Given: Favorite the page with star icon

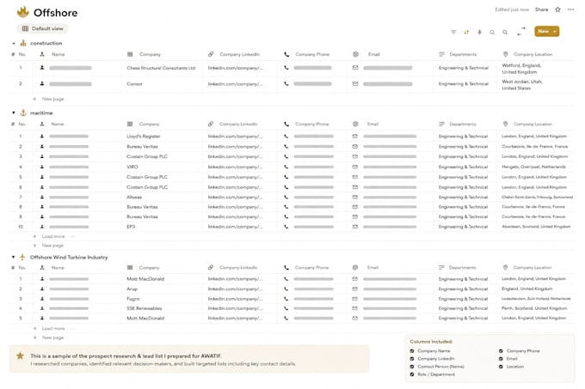Looking at the screenshot, I should click(557, 9).
